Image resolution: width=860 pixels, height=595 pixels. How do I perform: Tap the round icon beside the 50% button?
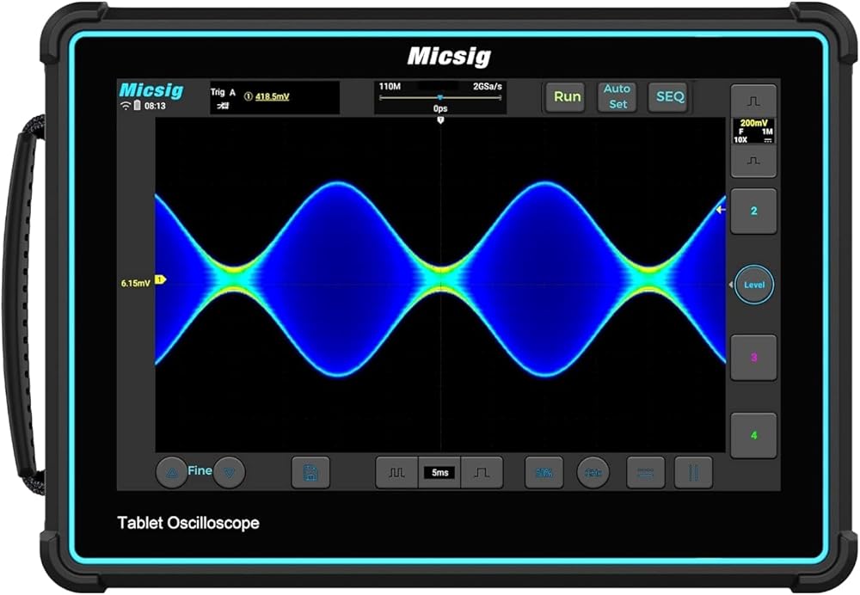pyautogui.click(x=593, y=472)
